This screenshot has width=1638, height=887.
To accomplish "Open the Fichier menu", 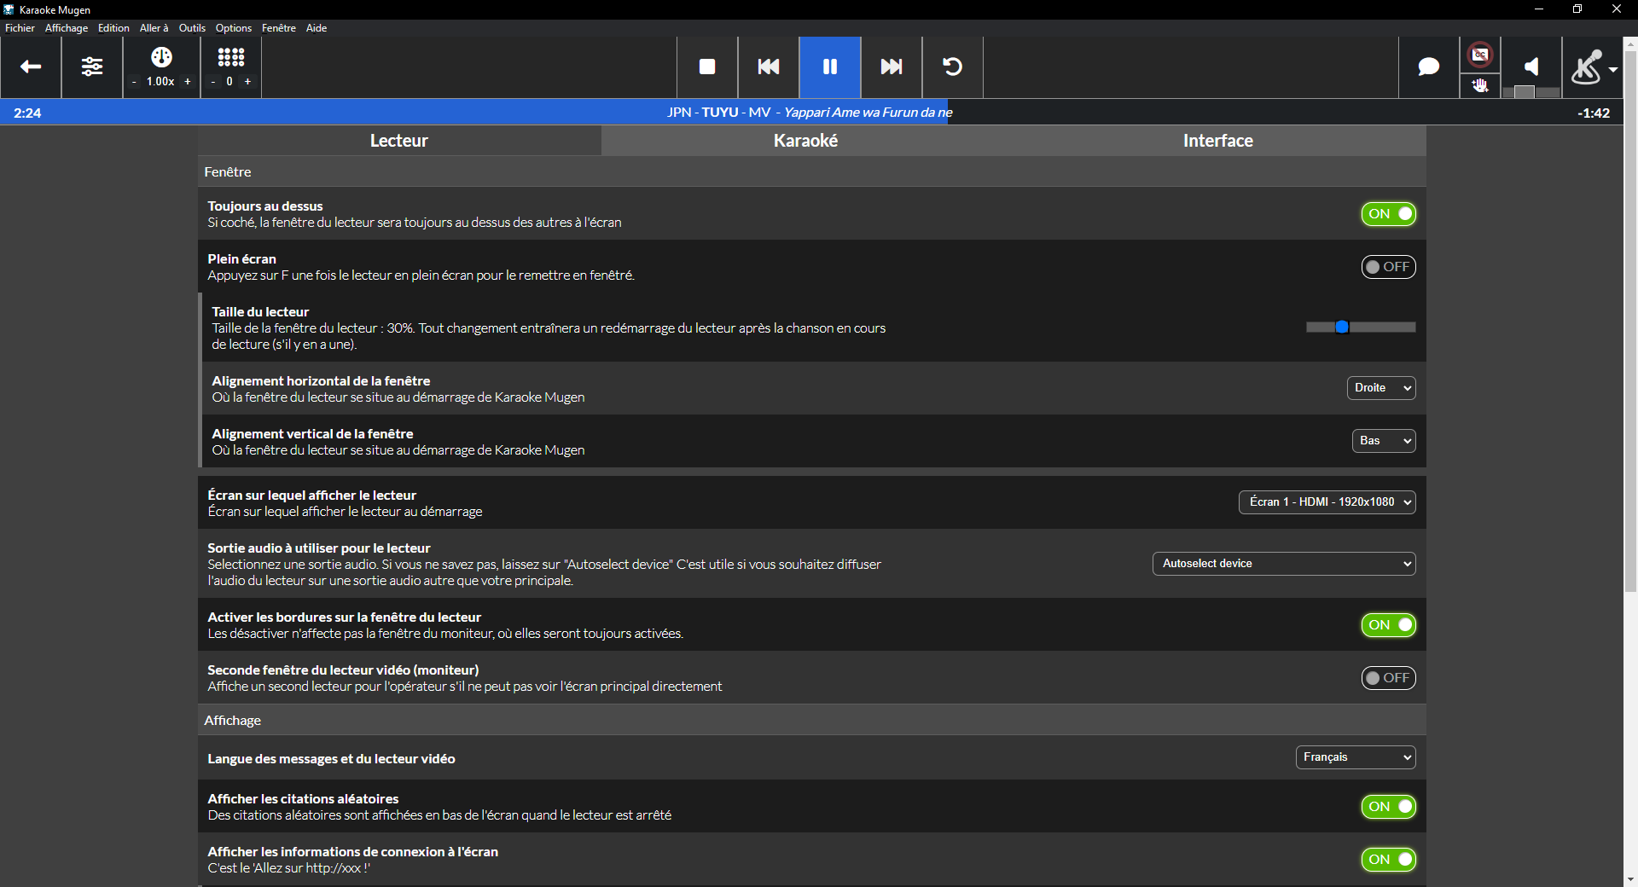I will pos(20,28).
